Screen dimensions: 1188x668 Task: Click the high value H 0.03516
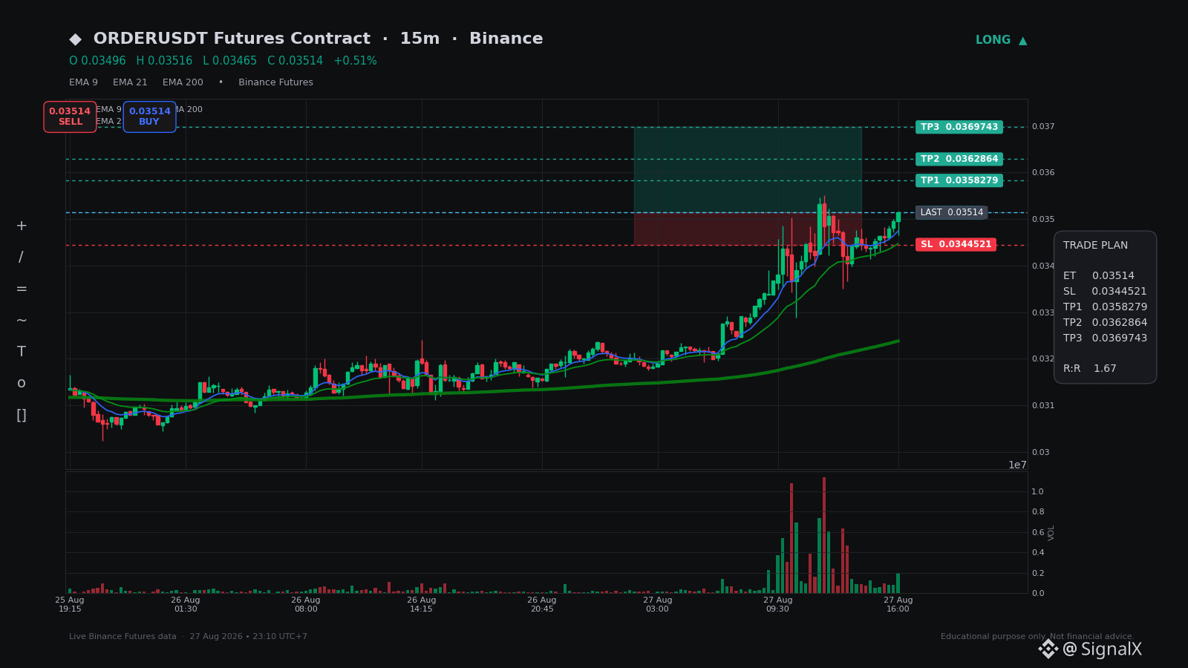[x=164, y=61]
